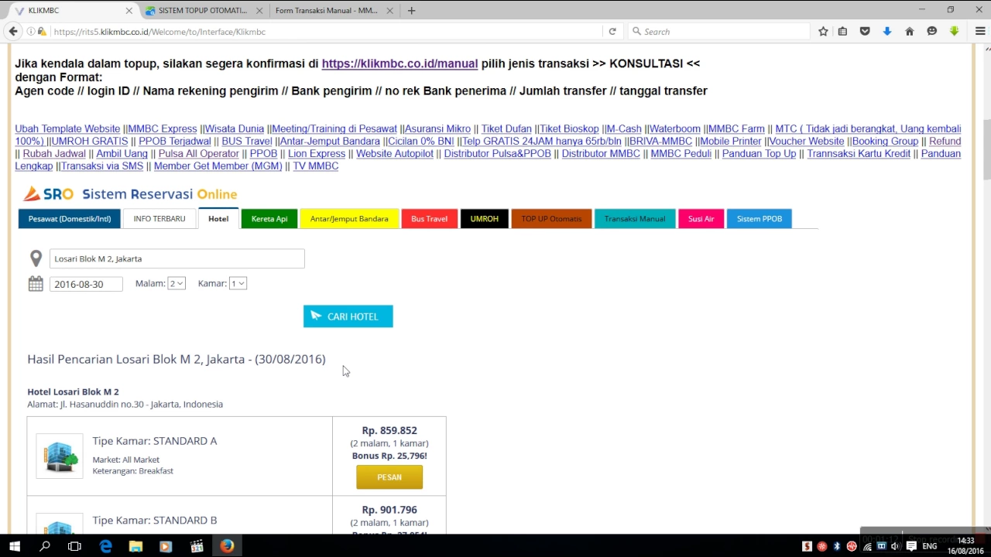The image size is (991, 557).
Task: Select the TOP UP Otomatis tab
Action: pyautogui.click(x=551, y=219)
